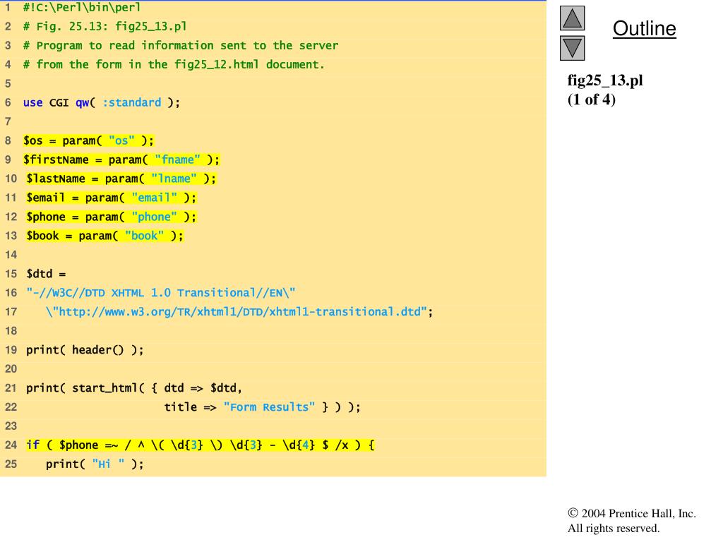Select the 'title => "Form Results"' line

coord(263,407)
